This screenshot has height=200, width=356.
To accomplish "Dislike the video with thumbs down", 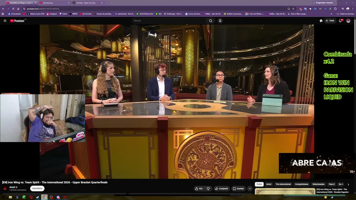I will click(208, 189).
